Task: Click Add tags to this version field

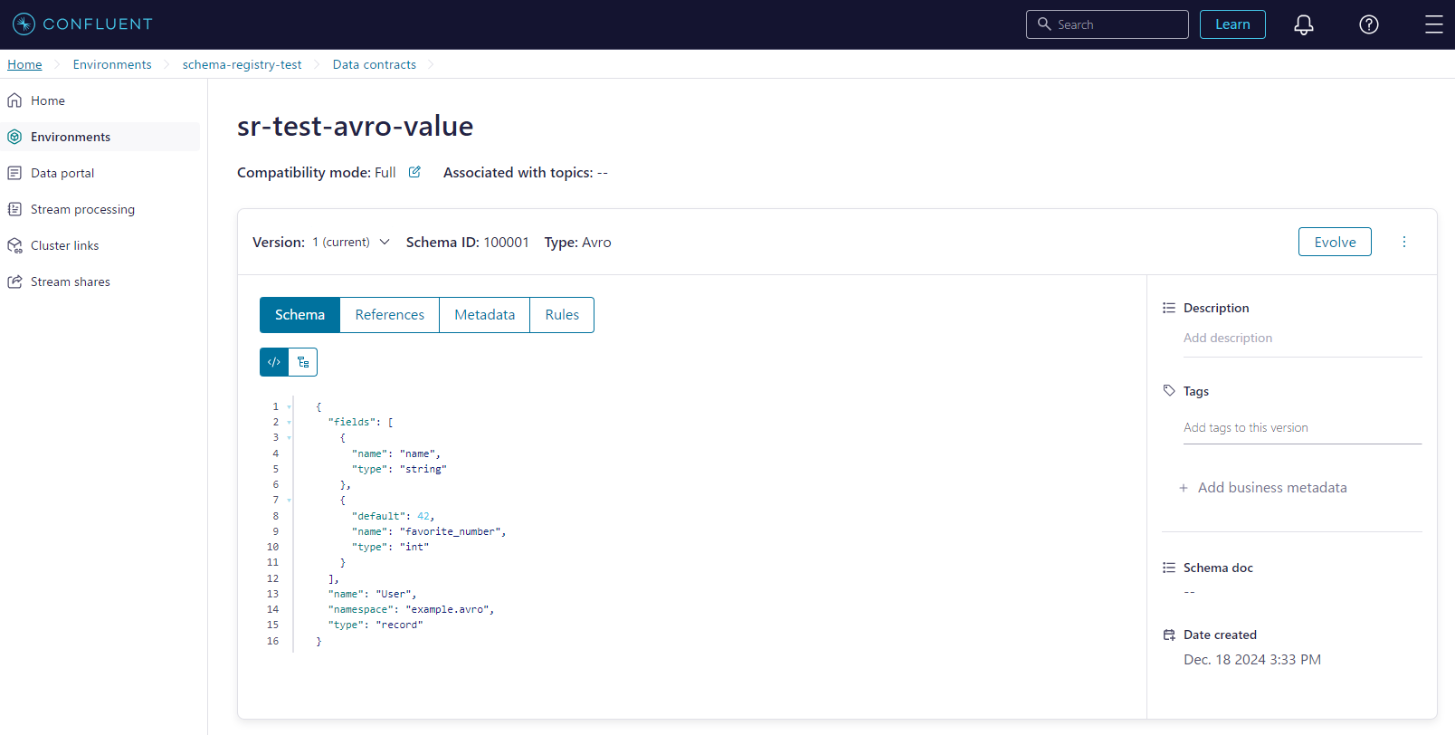Action: (x=1302, y=428)
